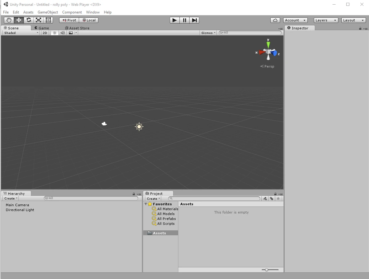Mute scene audio

pos(62,33)
